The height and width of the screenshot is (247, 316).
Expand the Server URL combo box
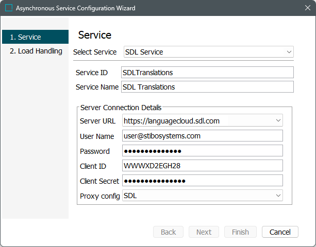203,121
